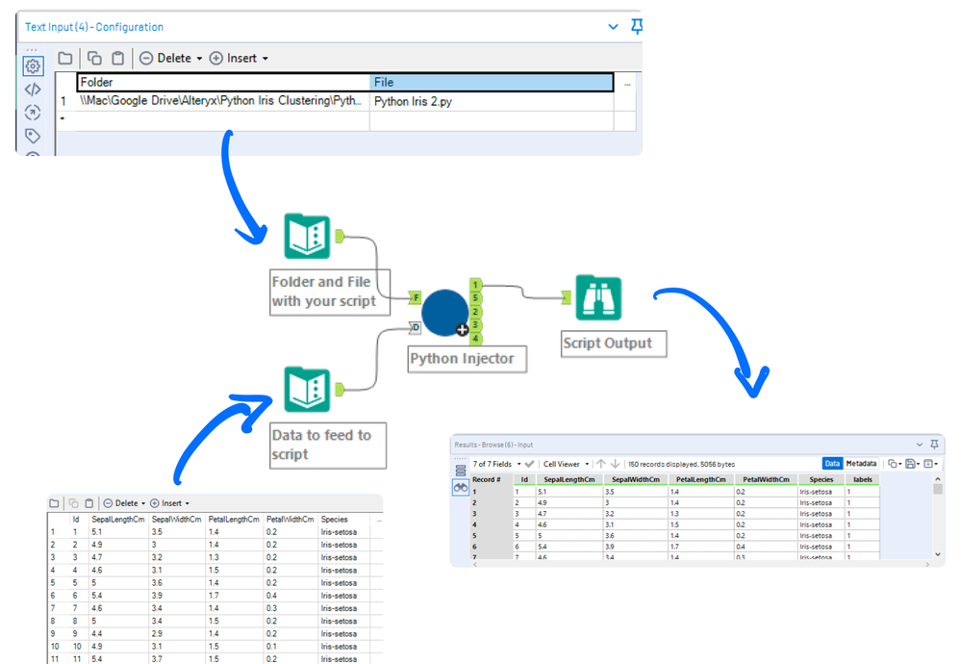Switch to the Metadata view in Results

861,464
